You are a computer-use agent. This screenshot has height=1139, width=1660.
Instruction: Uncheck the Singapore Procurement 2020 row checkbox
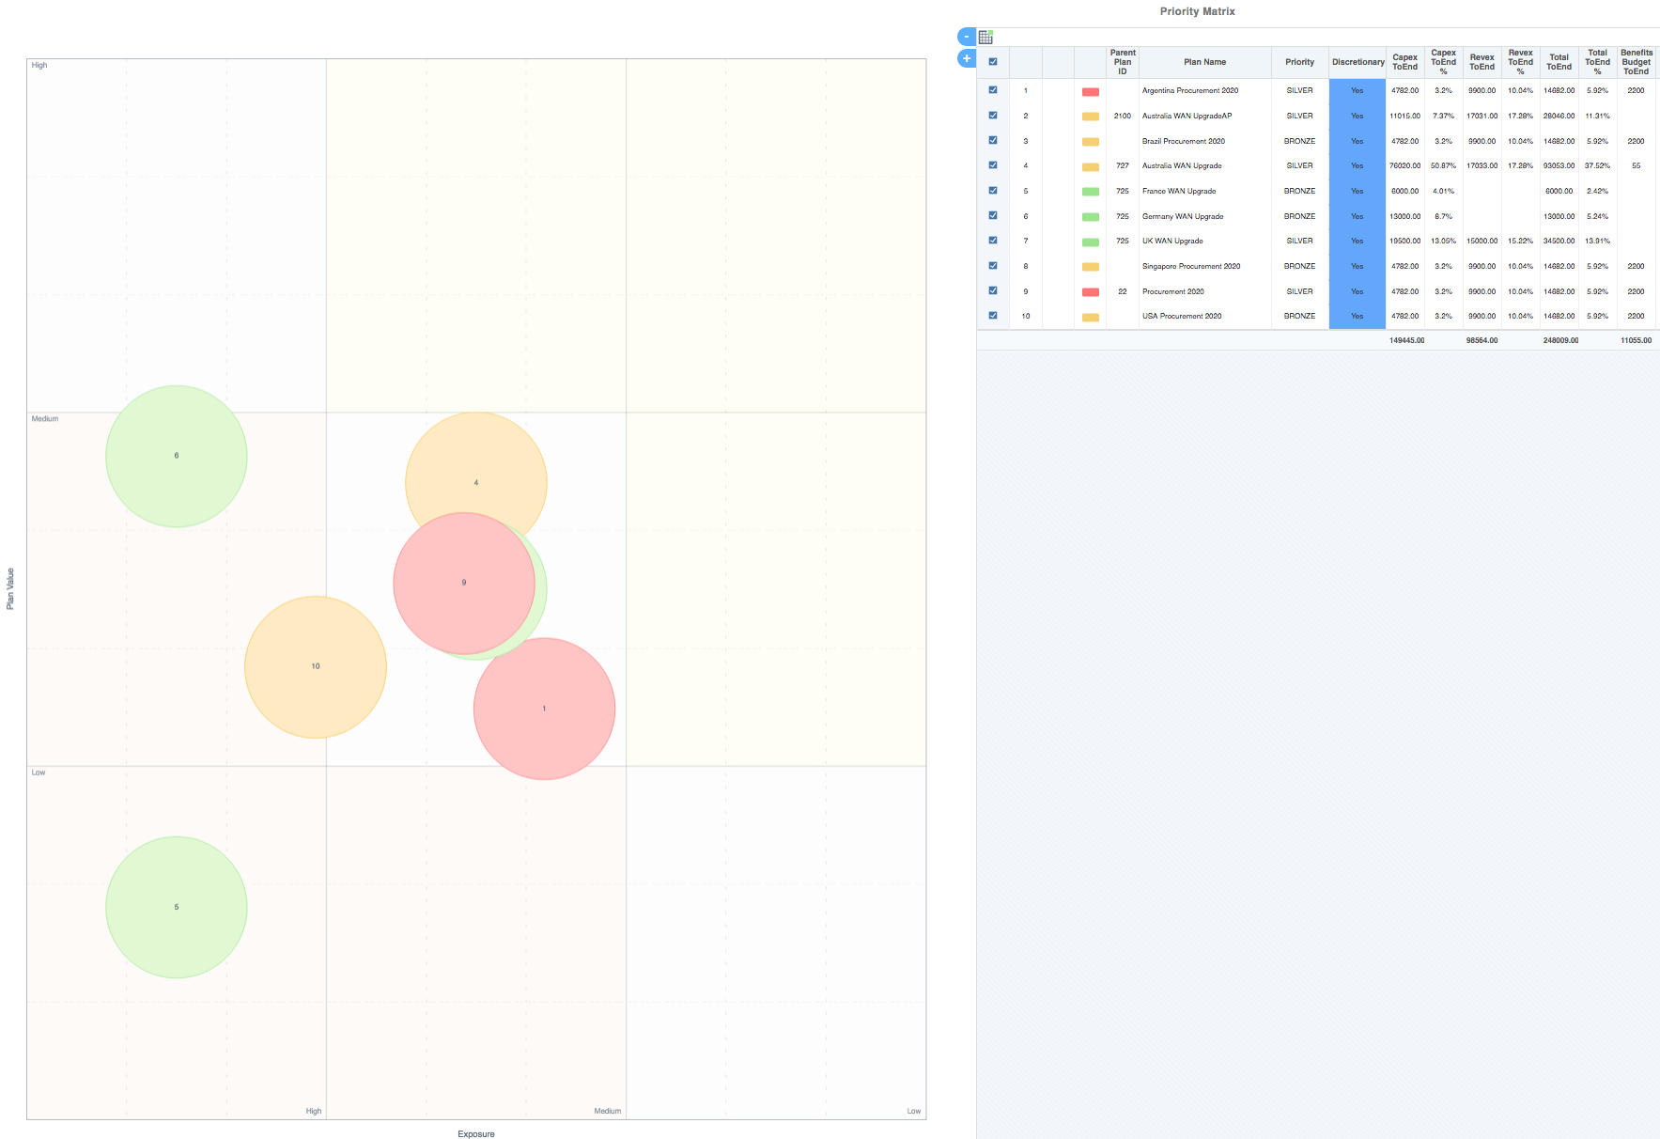pos(993,266)
